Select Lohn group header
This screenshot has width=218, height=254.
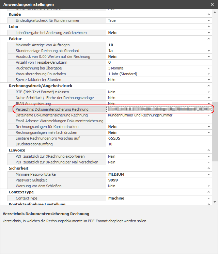coord(13,27)
